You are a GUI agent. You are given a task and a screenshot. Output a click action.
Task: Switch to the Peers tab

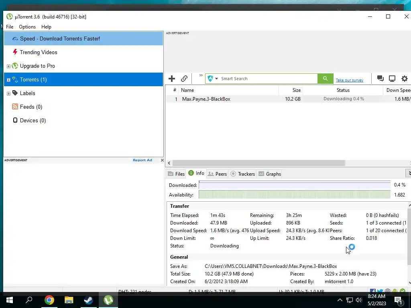[217, 174]
